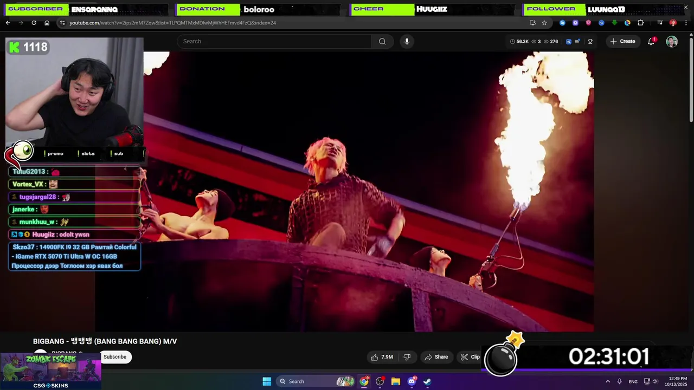
Task: Open the Chrome profile avatar
Action: coord(673,23)
